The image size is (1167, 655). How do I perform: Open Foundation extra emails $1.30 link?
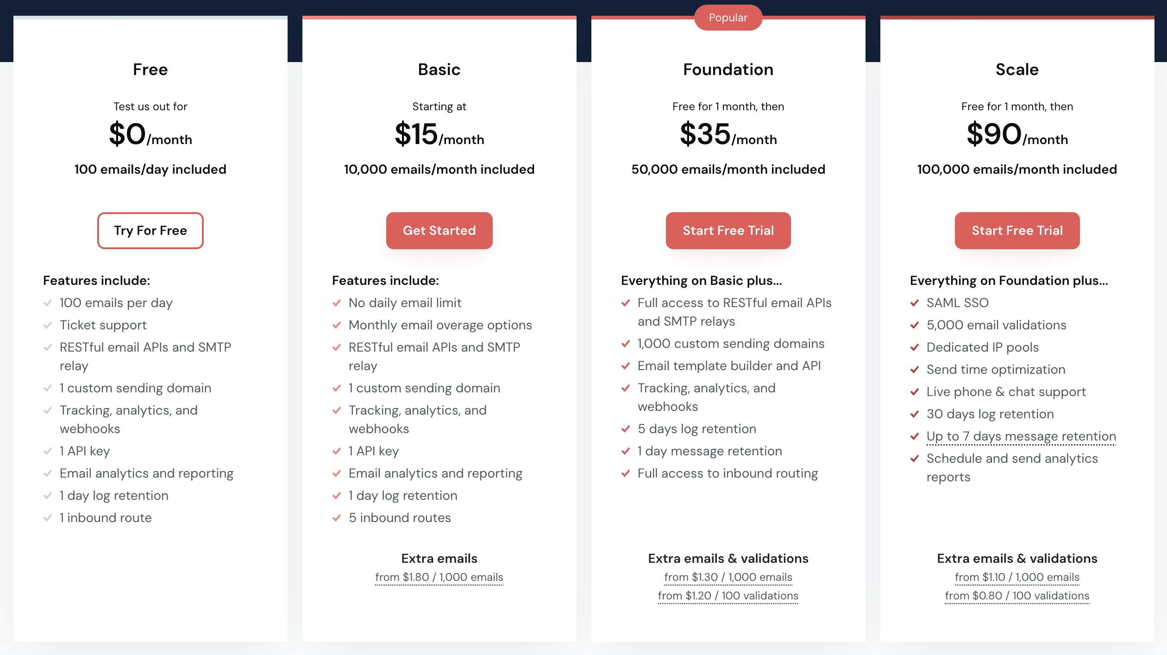[x=728, y=577]
